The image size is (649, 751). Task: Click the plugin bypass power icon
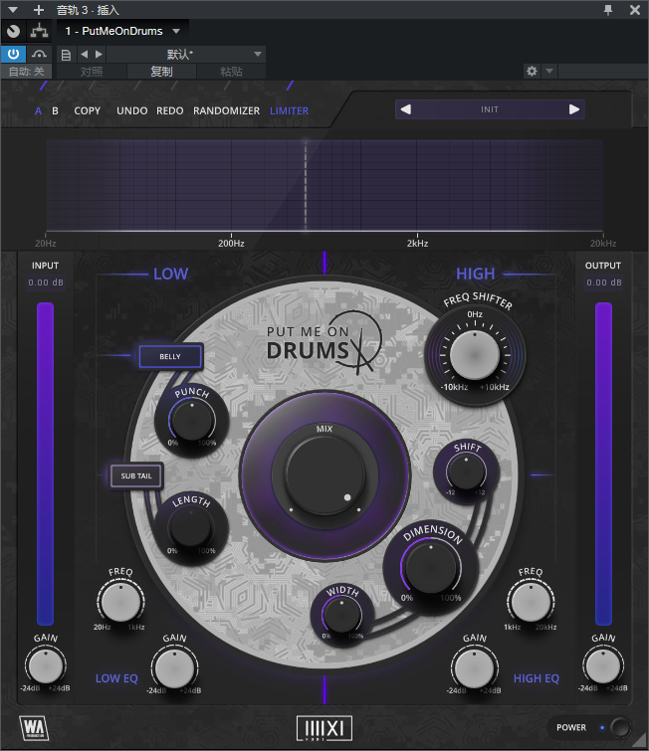pyautogui.click(x=13, y=54)
